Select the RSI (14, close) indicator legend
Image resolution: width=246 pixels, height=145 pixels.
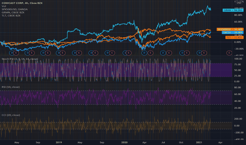(x=11, y=87)
